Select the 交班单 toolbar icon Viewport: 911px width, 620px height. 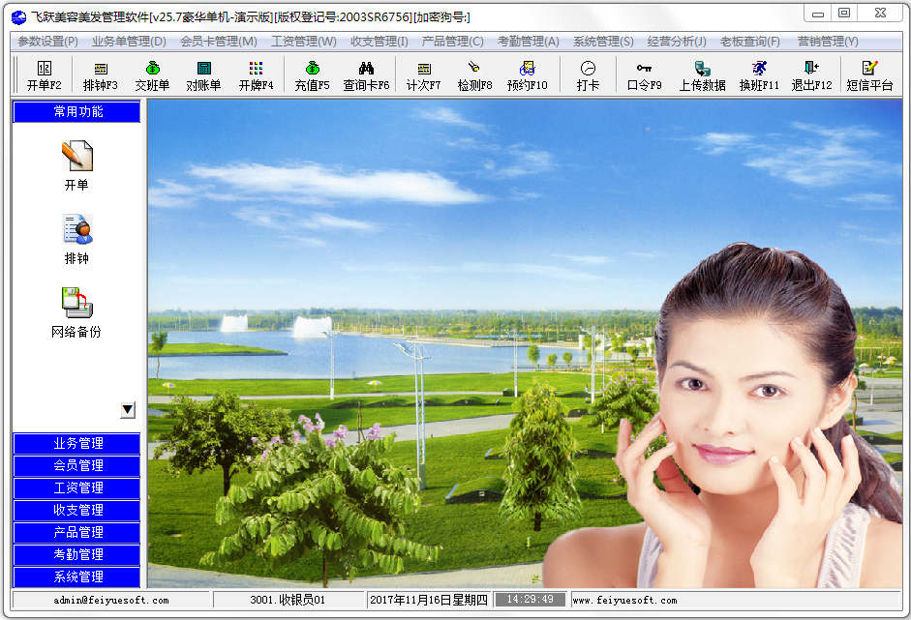[x=152, y=75]
